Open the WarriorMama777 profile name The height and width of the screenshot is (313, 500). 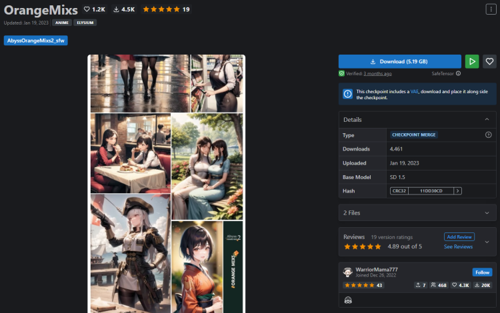point(377,269)
